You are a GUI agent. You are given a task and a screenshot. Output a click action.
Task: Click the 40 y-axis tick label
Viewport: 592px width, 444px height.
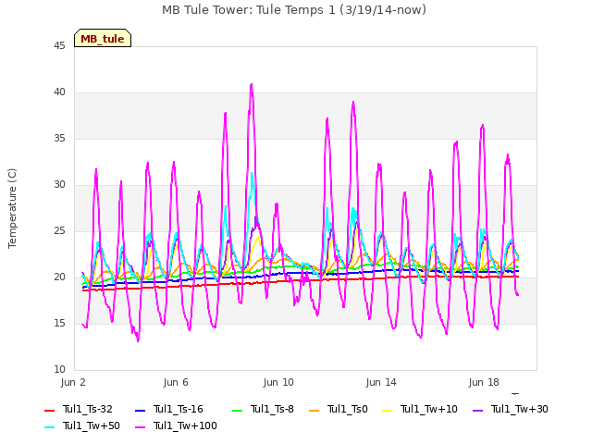59,92
